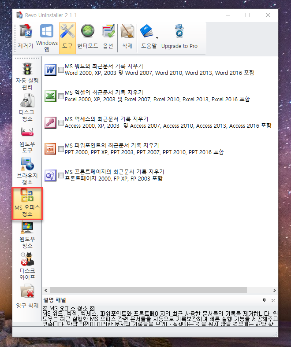Open 브라우저 청소 sidebar tool

click(27, 171)
